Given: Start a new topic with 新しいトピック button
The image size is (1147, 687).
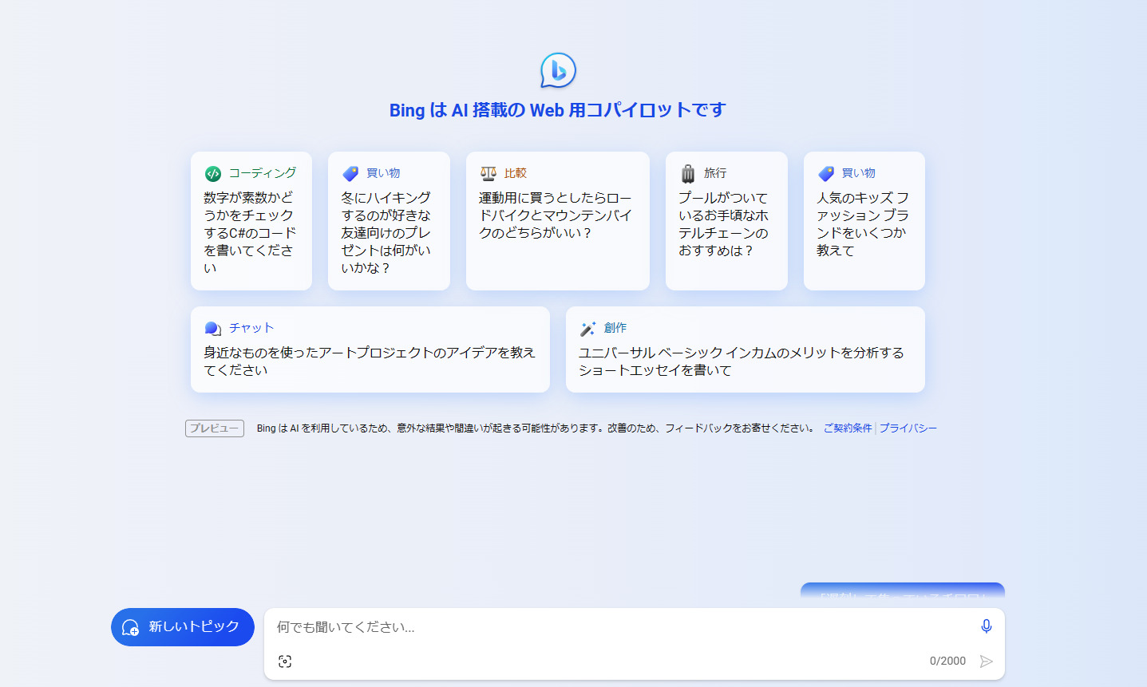Looking at the screenshot, I should click(x=183, y=627).
